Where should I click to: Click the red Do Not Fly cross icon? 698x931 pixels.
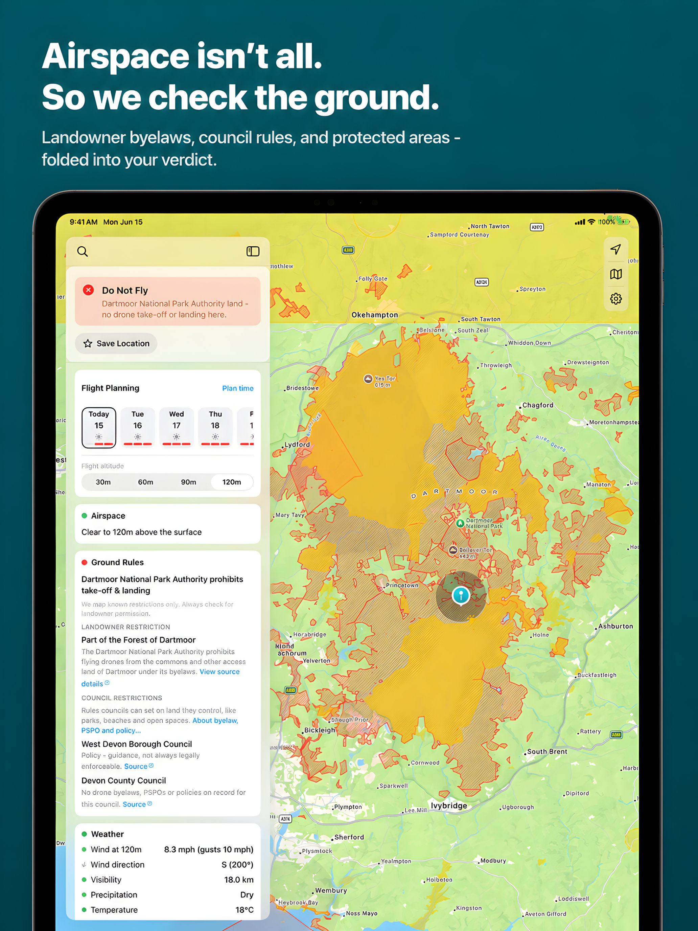pos(88,290)
